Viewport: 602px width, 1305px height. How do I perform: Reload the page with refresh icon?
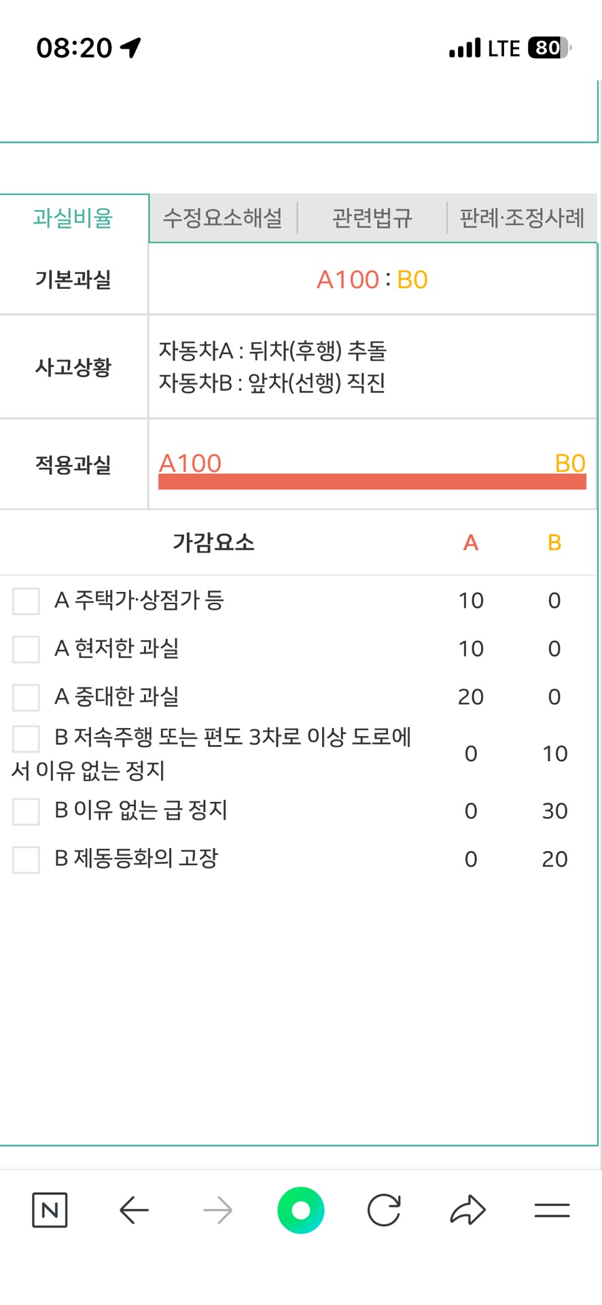coord(384,1210)
